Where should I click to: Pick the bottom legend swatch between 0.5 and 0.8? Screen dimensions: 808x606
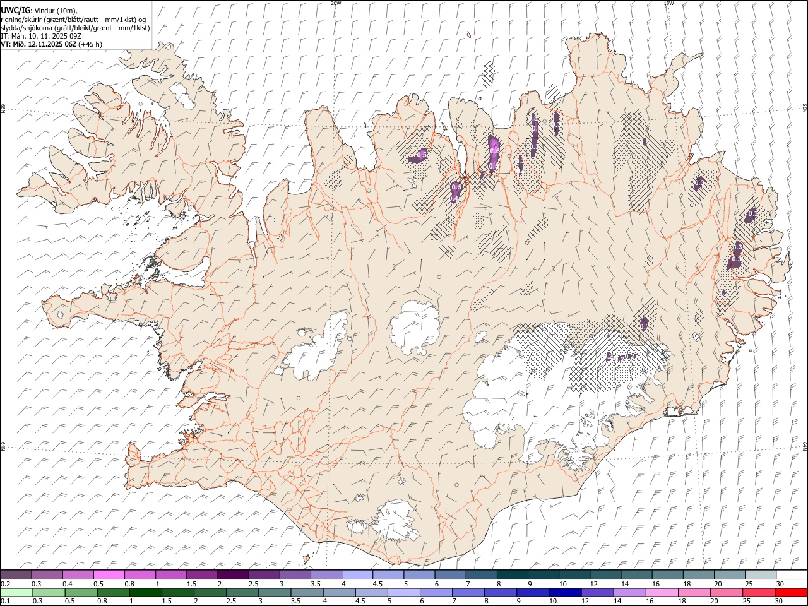pos(81,592)
